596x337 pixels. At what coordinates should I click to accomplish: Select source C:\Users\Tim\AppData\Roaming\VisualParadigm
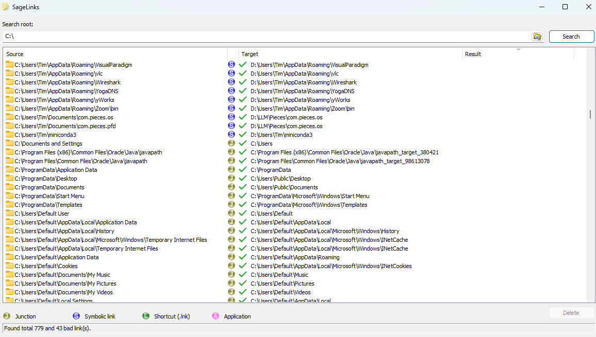click(x=73, y=65)
